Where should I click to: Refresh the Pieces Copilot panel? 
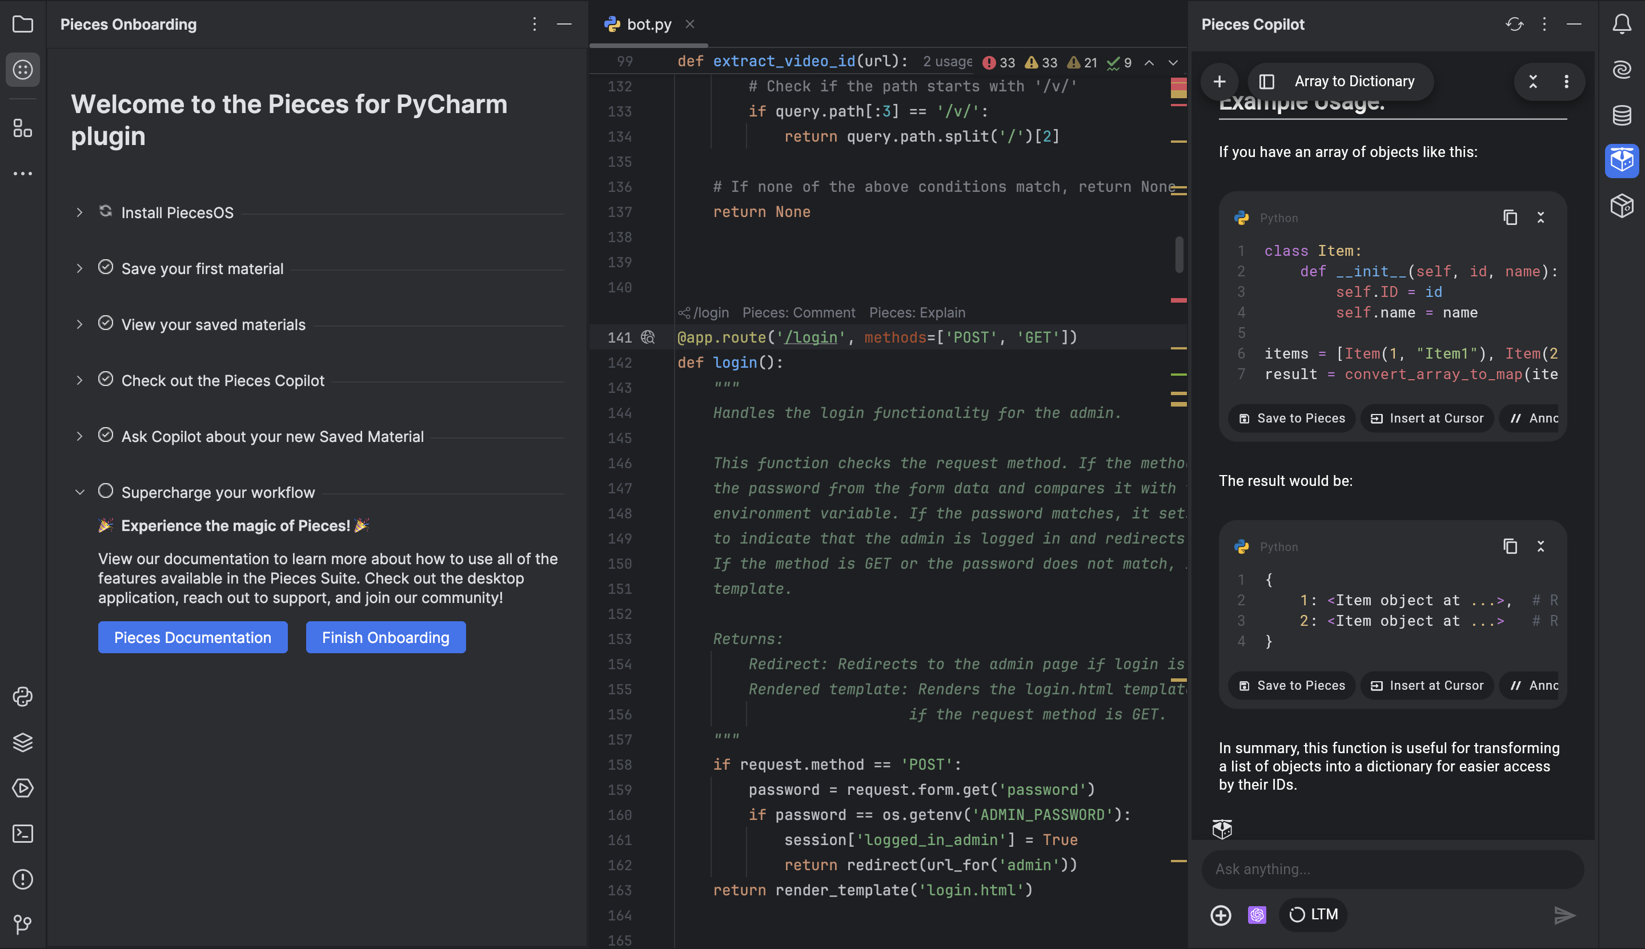click(1514, 24)
